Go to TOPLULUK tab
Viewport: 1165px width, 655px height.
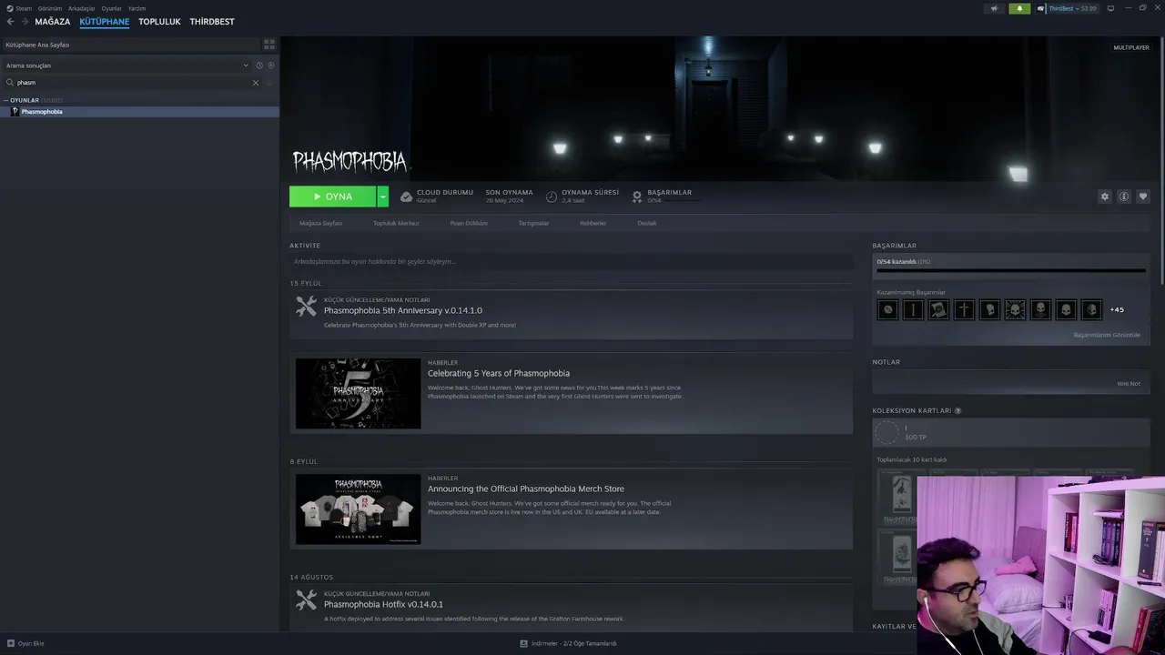[159, 22]
